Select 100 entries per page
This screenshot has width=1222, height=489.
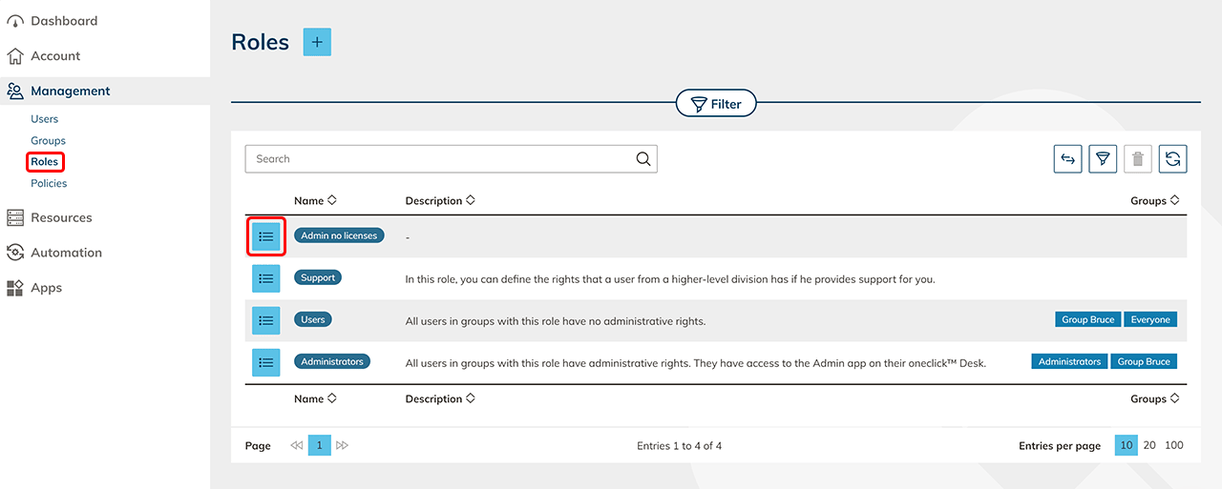pos(1174,445)
